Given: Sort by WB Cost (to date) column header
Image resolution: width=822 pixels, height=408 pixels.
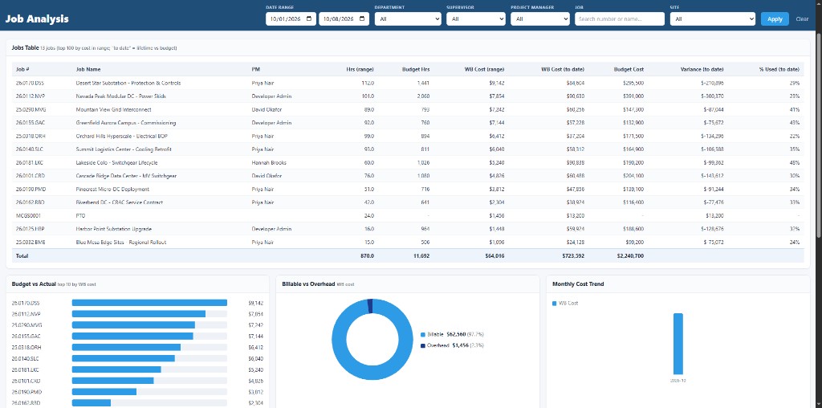Looking at the screenshot, I should (x=563, y=69).
